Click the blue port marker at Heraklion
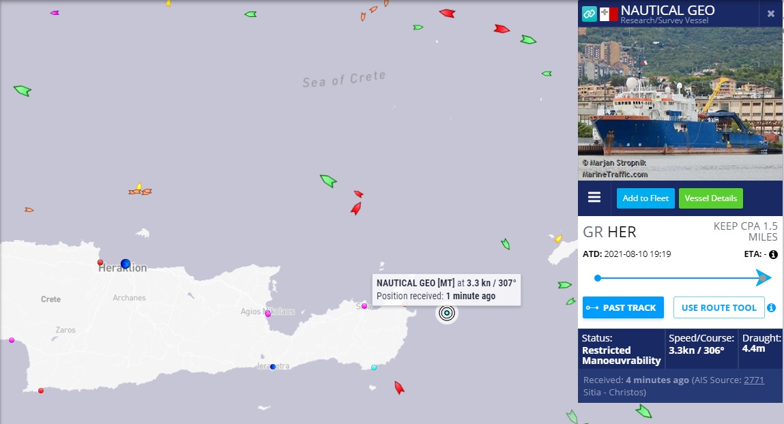 (126, 264)
